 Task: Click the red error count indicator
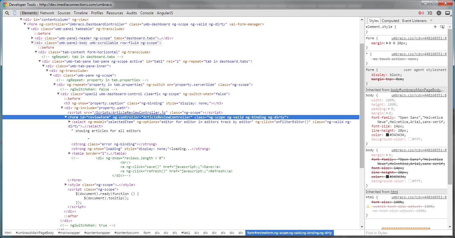[x=421, y=13]
